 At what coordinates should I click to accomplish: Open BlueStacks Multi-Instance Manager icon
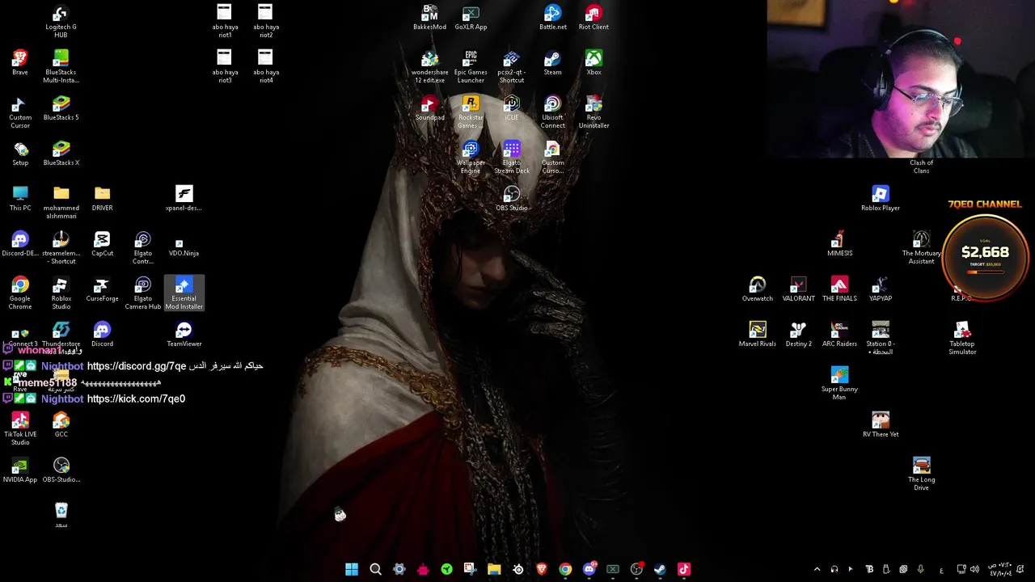click(61, 67)
